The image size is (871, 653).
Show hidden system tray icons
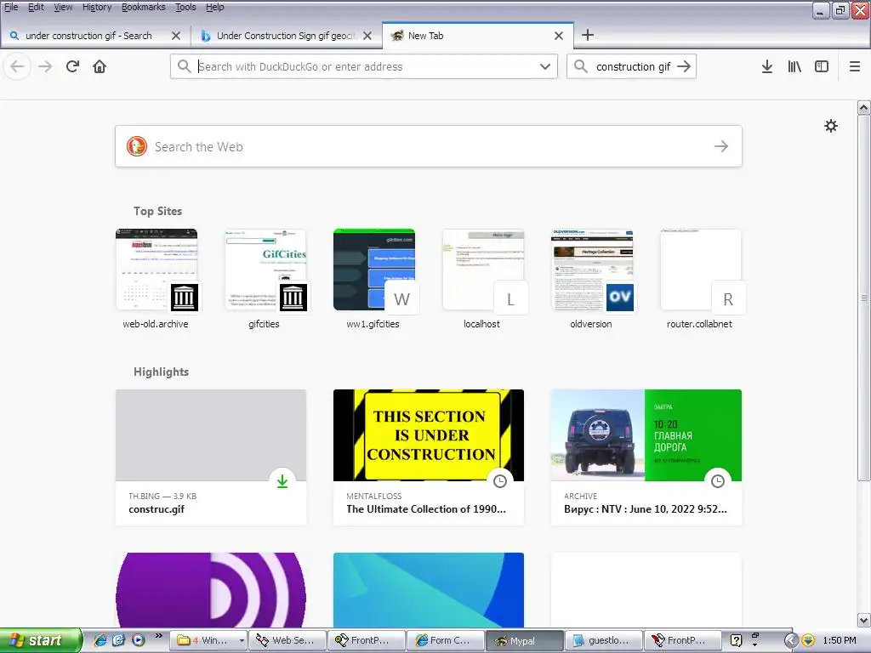[791, 641]
